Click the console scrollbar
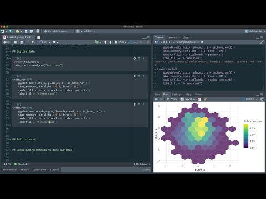This screenshot has height=199, width=266. point(264,87)
